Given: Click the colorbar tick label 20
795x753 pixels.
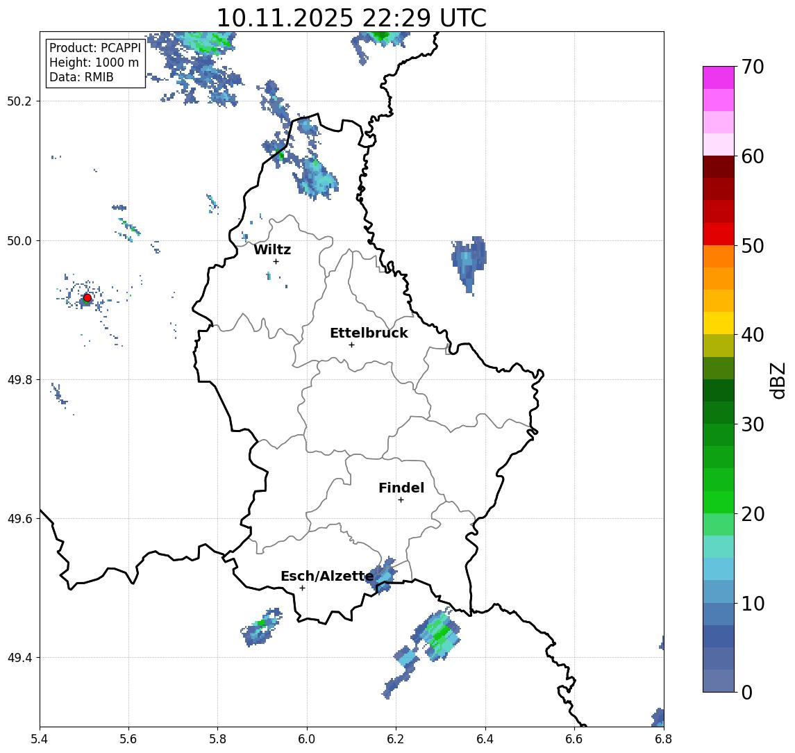Looking at the screenshot, I should (x=753, y=513).
